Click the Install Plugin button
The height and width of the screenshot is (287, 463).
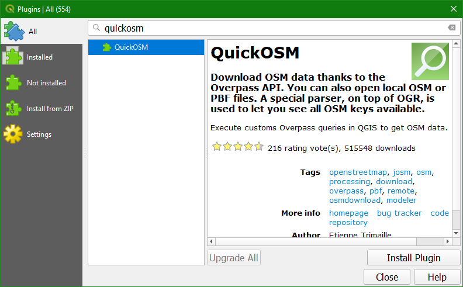click(x=413, y=258)
